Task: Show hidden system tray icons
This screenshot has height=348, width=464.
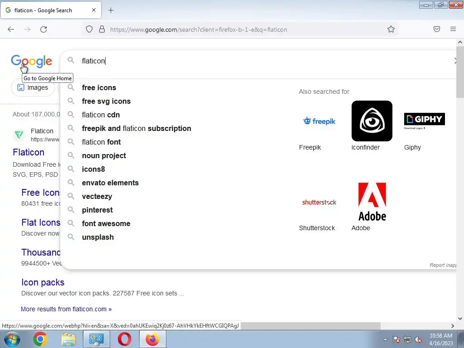Action: pyautogui.click(x=385, y=339)
